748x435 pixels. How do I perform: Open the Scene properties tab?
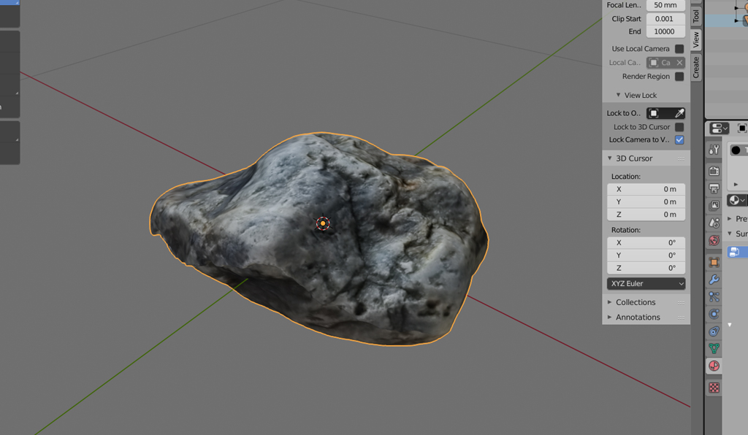tap(714, 223)
